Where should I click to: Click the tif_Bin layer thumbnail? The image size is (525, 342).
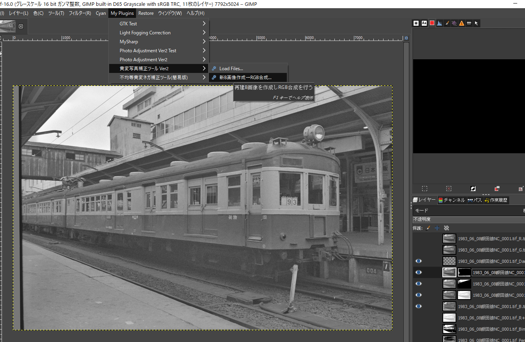(x=449, y=329)
